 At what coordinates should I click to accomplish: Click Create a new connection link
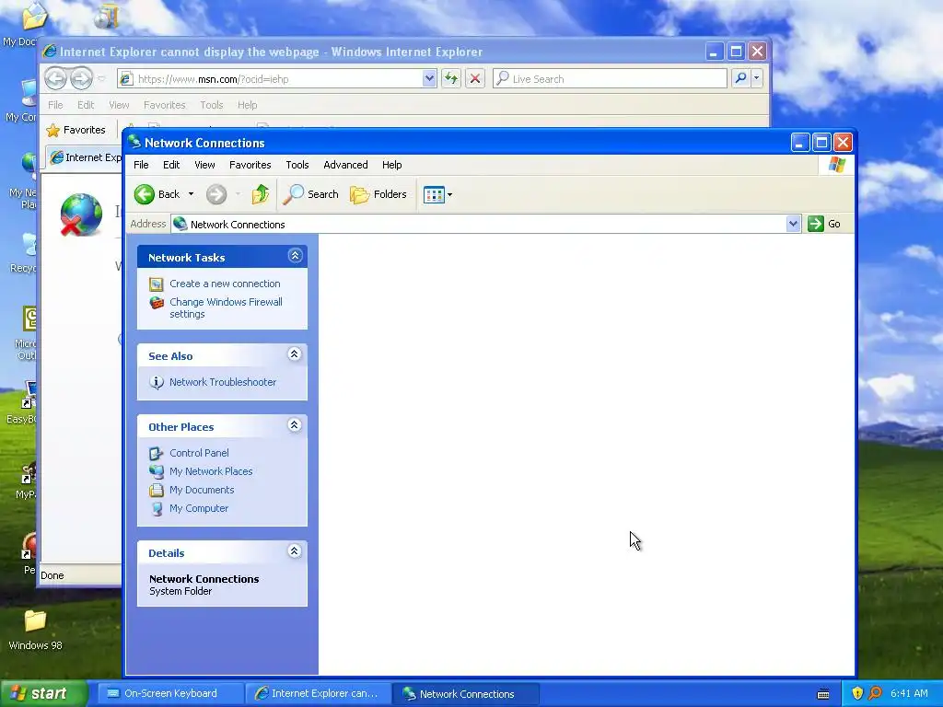click(x=225, y=284)
